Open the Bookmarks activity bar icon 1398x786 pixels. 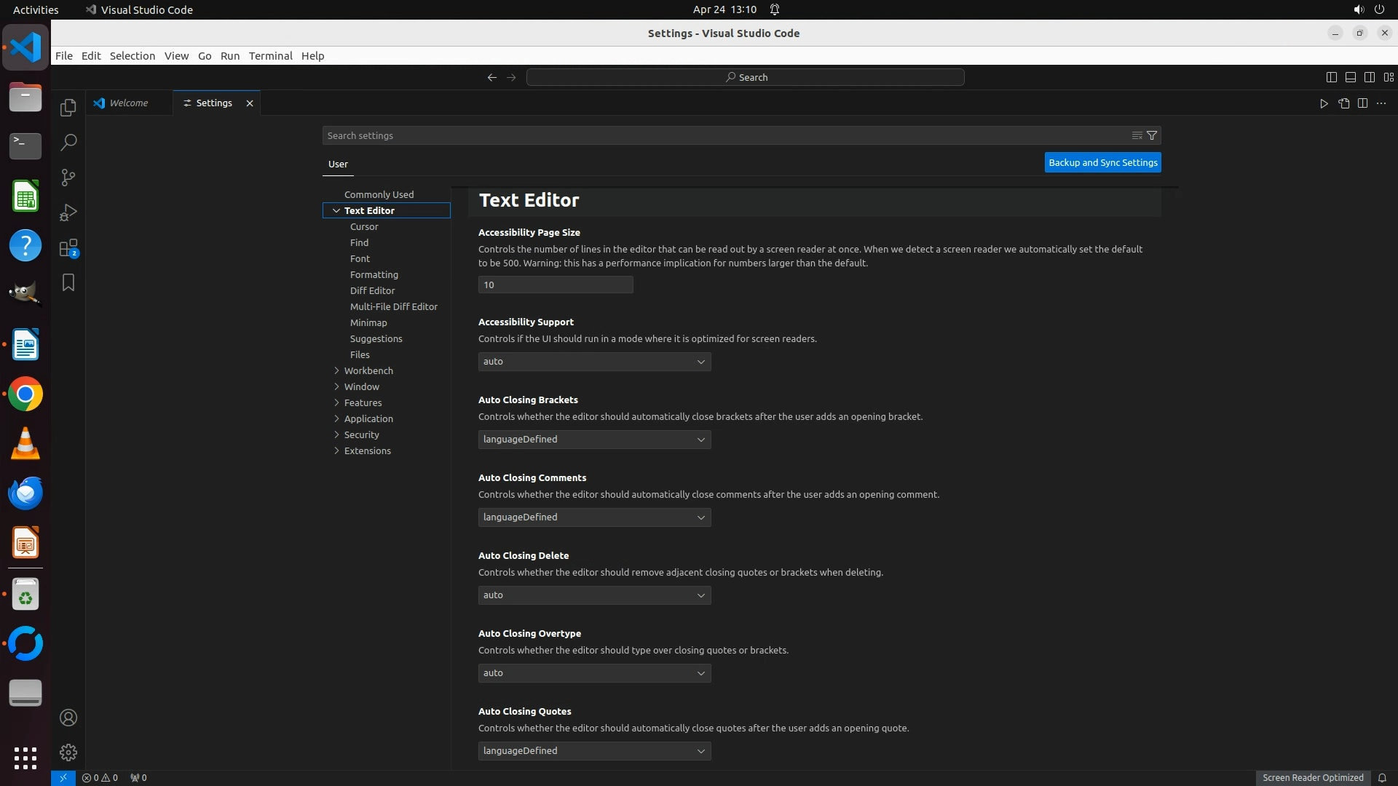(x=68, y=282)
